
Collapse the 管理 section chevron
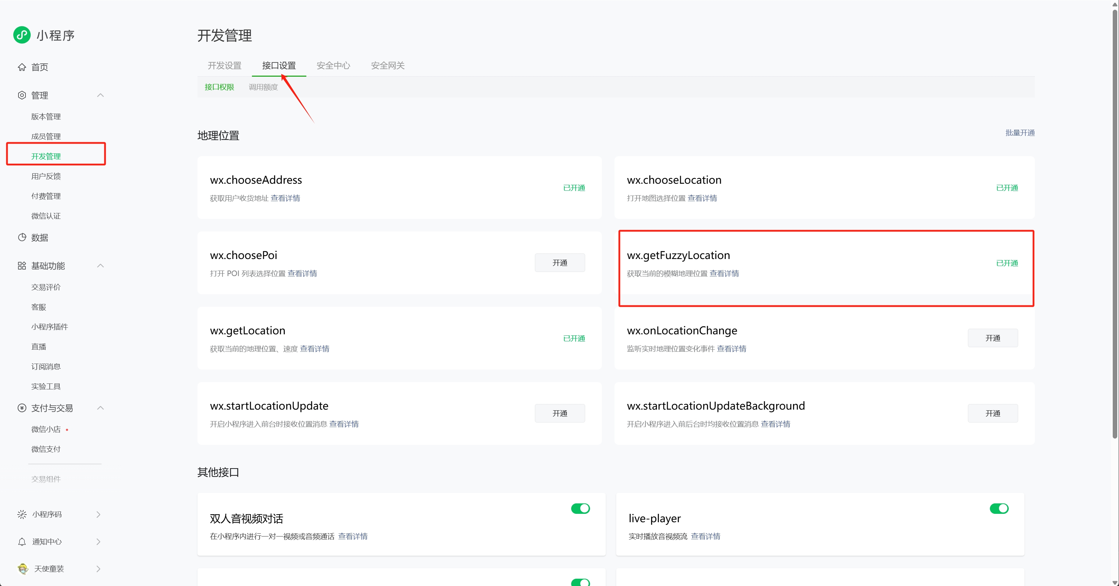pos(100,95)
